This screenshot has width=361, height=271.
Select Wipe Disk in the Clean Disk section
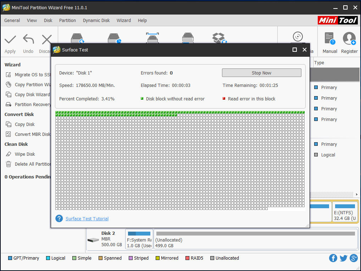coord(24,154)
